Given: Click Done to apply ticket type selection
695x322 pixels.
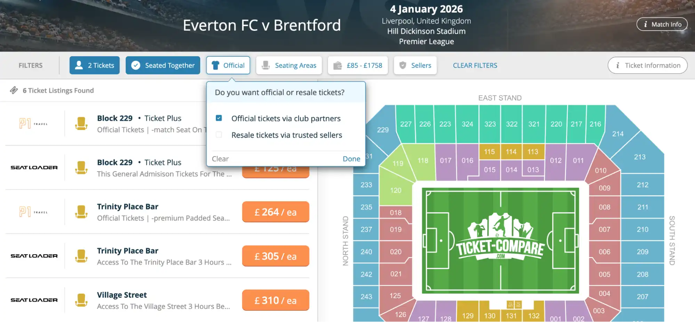Looking at the screenshot, I should pos(351,159).
